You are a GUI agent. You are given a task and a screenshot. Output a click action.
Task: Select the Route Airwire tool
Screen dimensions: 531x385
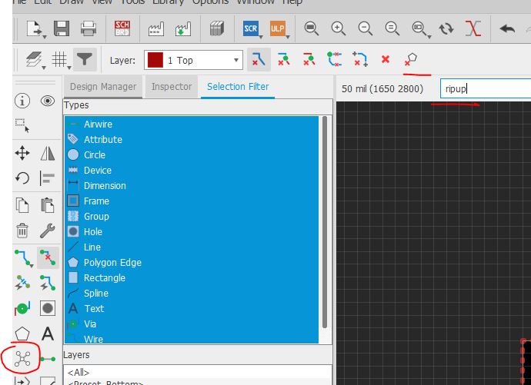22,257
